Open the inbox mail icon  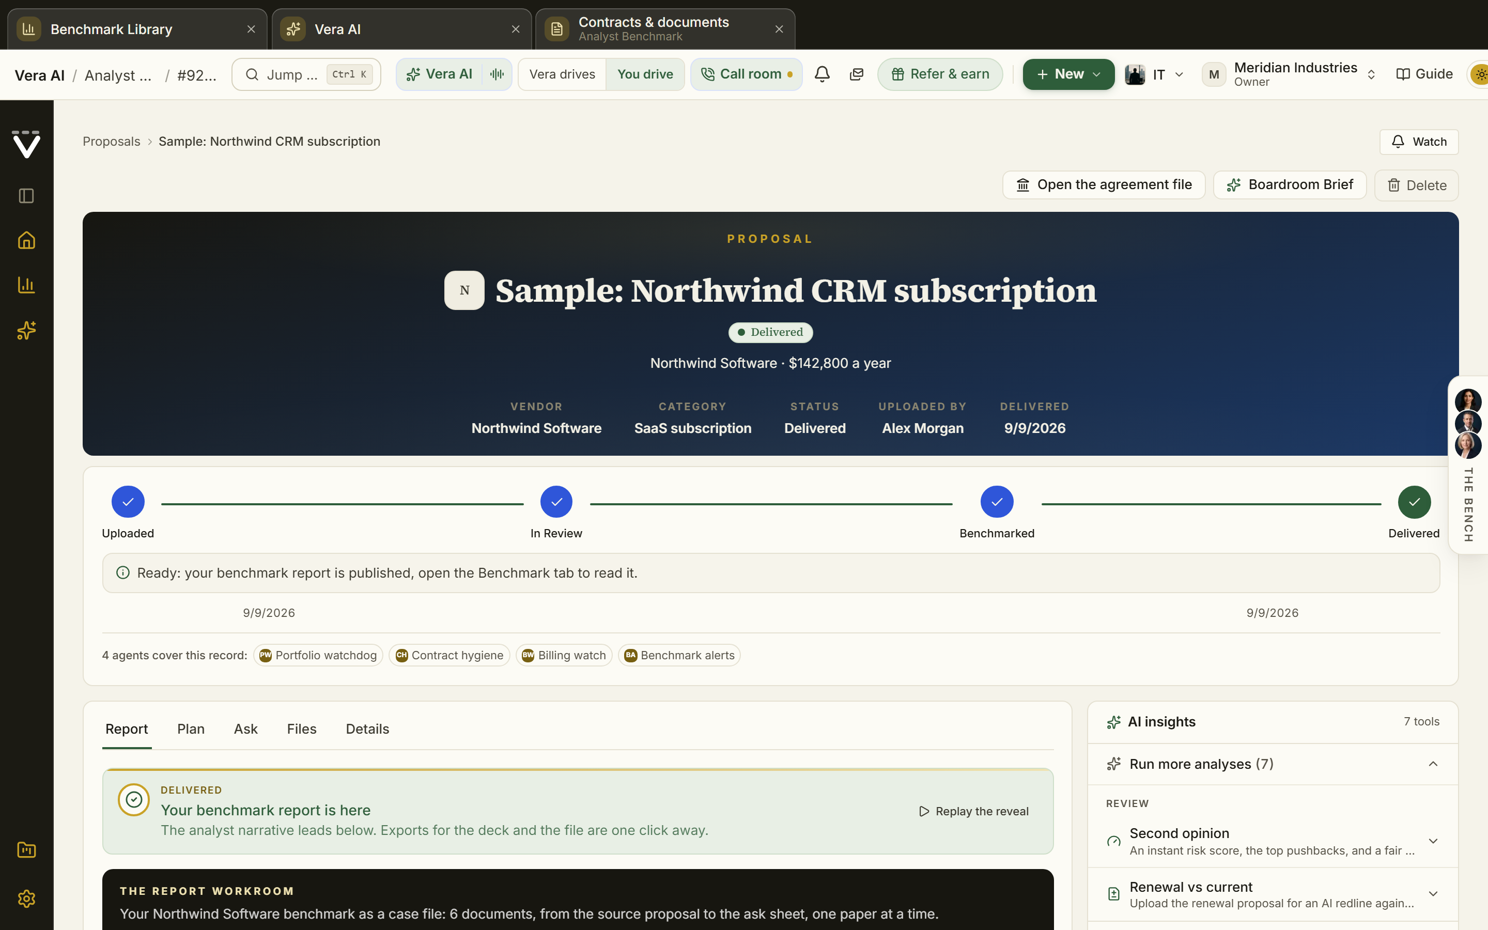tap(857, 74)
